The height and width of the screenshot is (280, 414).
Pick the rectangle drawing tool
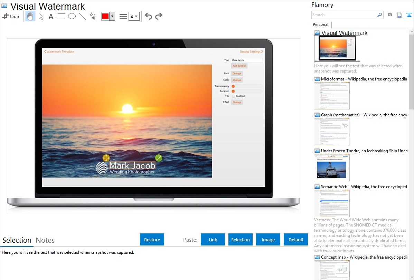pyautogui.click(x=61, y=16)
